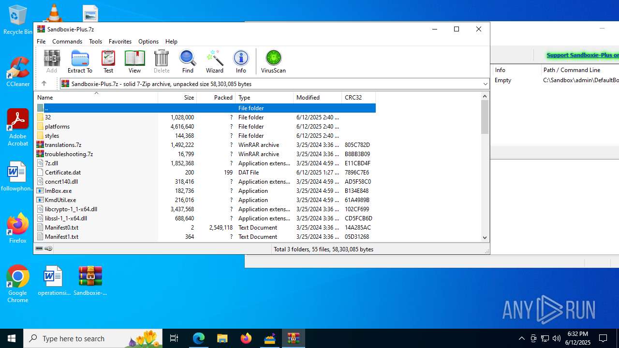The width and height of the screenshot is (619, 348).
Task: Run the Test archive tool
Action: (108, 61)
